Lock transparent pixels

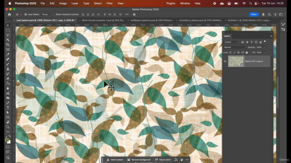231,53
